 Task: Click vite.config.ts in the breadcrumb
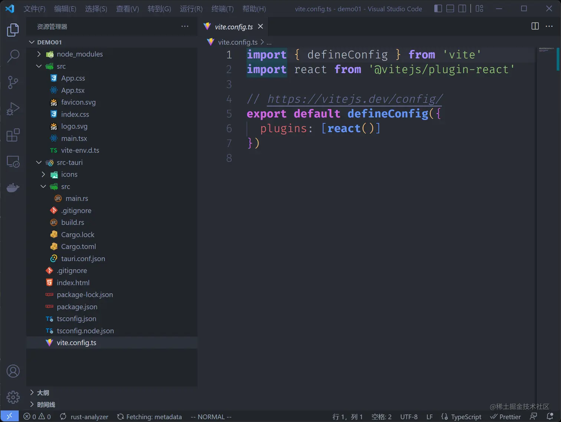(x=238, y=42)
